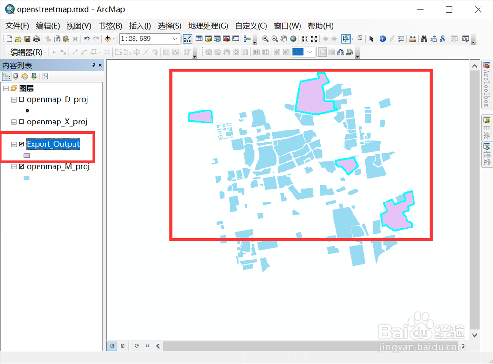Open Go To XY tool
The height and width of the screenshot is (364, 493).
point(443,39)
